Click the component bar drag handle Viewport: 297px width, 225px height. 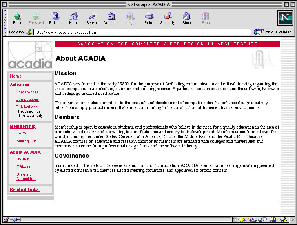tap(235, 220)
